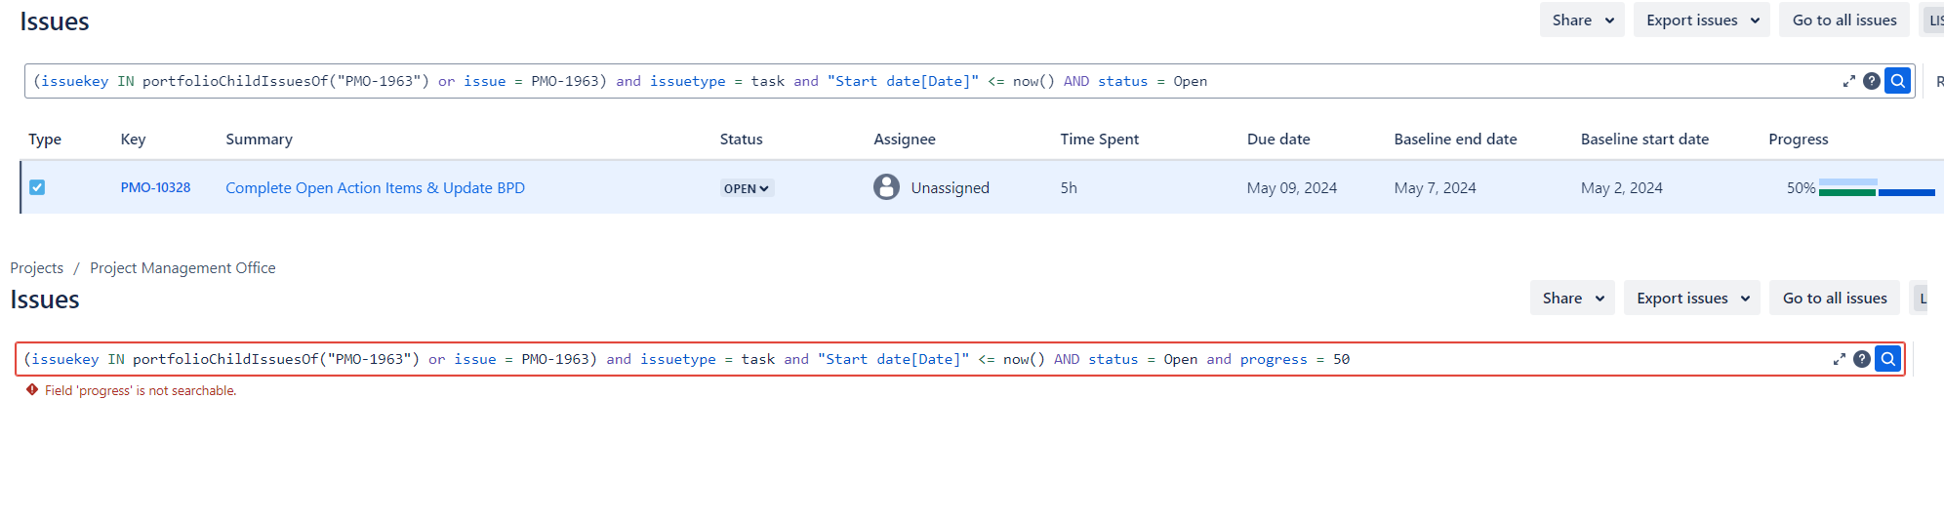Click the 5h time spent cell

coord(1069,187)
